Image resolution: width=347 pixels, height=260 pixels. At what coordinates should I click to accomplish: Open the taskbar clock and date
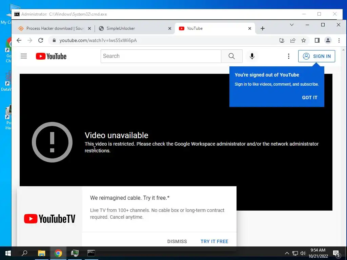(x=318, y=253)
